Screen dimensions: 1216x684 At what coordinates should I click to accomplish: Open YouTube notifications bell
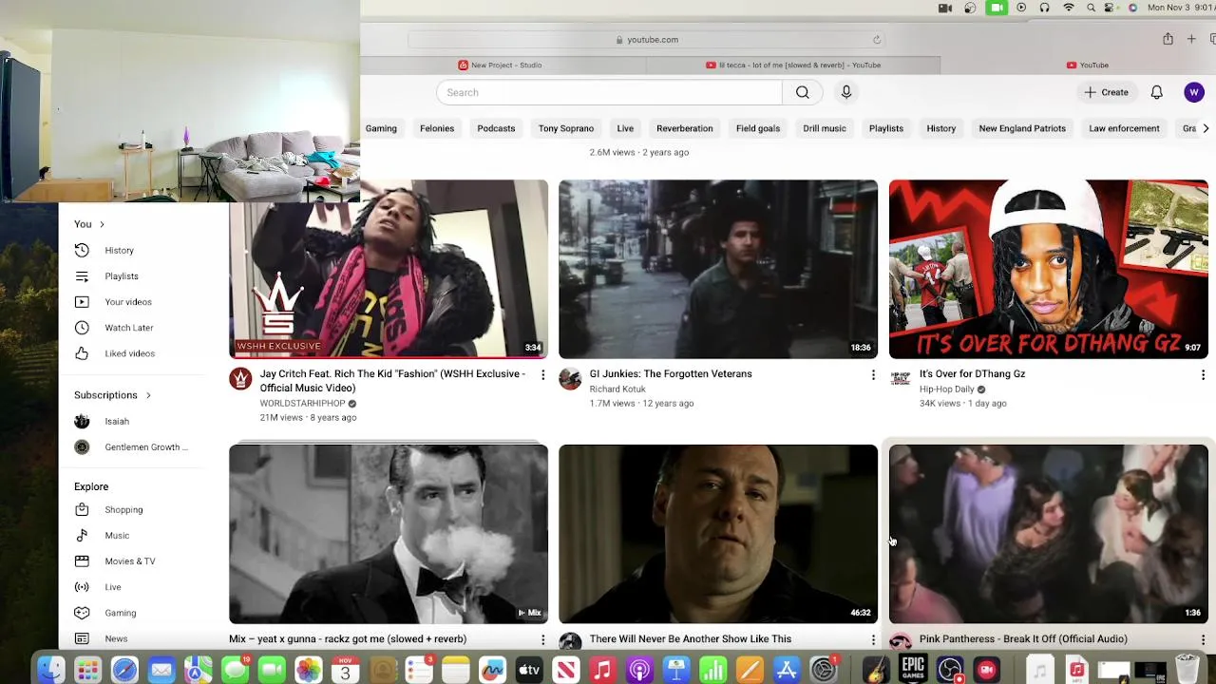pyautogui.click(x=1156, y=92)
